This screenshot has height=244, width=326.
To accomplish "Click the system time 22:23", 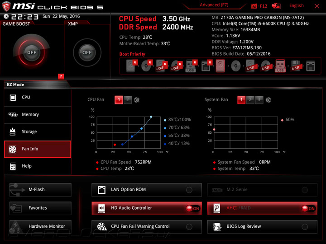I will [x=25, y=17].
